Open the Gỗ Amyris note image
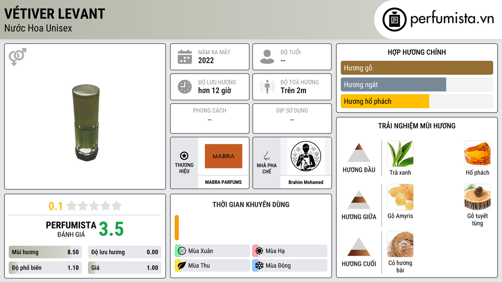502x282 pixels. (x=400, y=197)
